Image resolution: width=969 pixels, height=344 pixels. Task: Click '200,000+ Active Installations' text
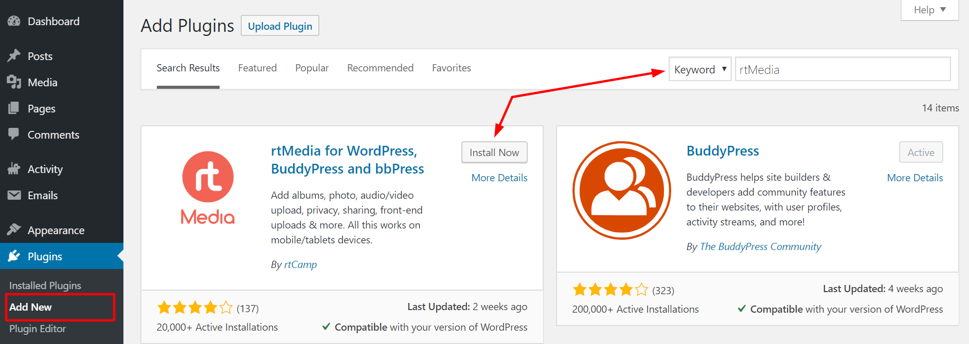[x=635, y=309]
